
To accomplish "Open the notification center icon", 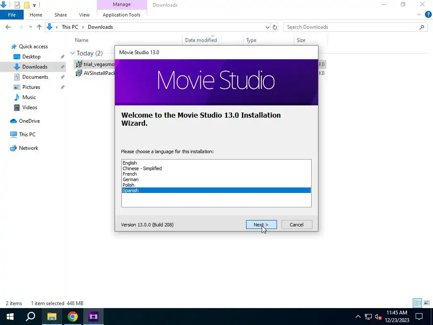I will click(419, 317).
